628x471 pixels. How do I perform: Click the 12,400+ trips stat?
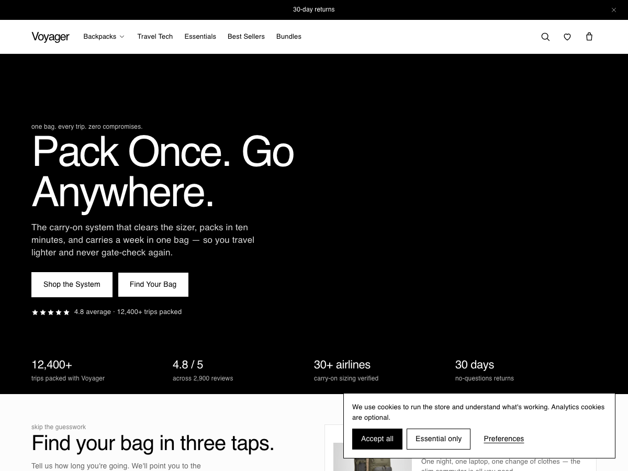click(x=68, y=370)
